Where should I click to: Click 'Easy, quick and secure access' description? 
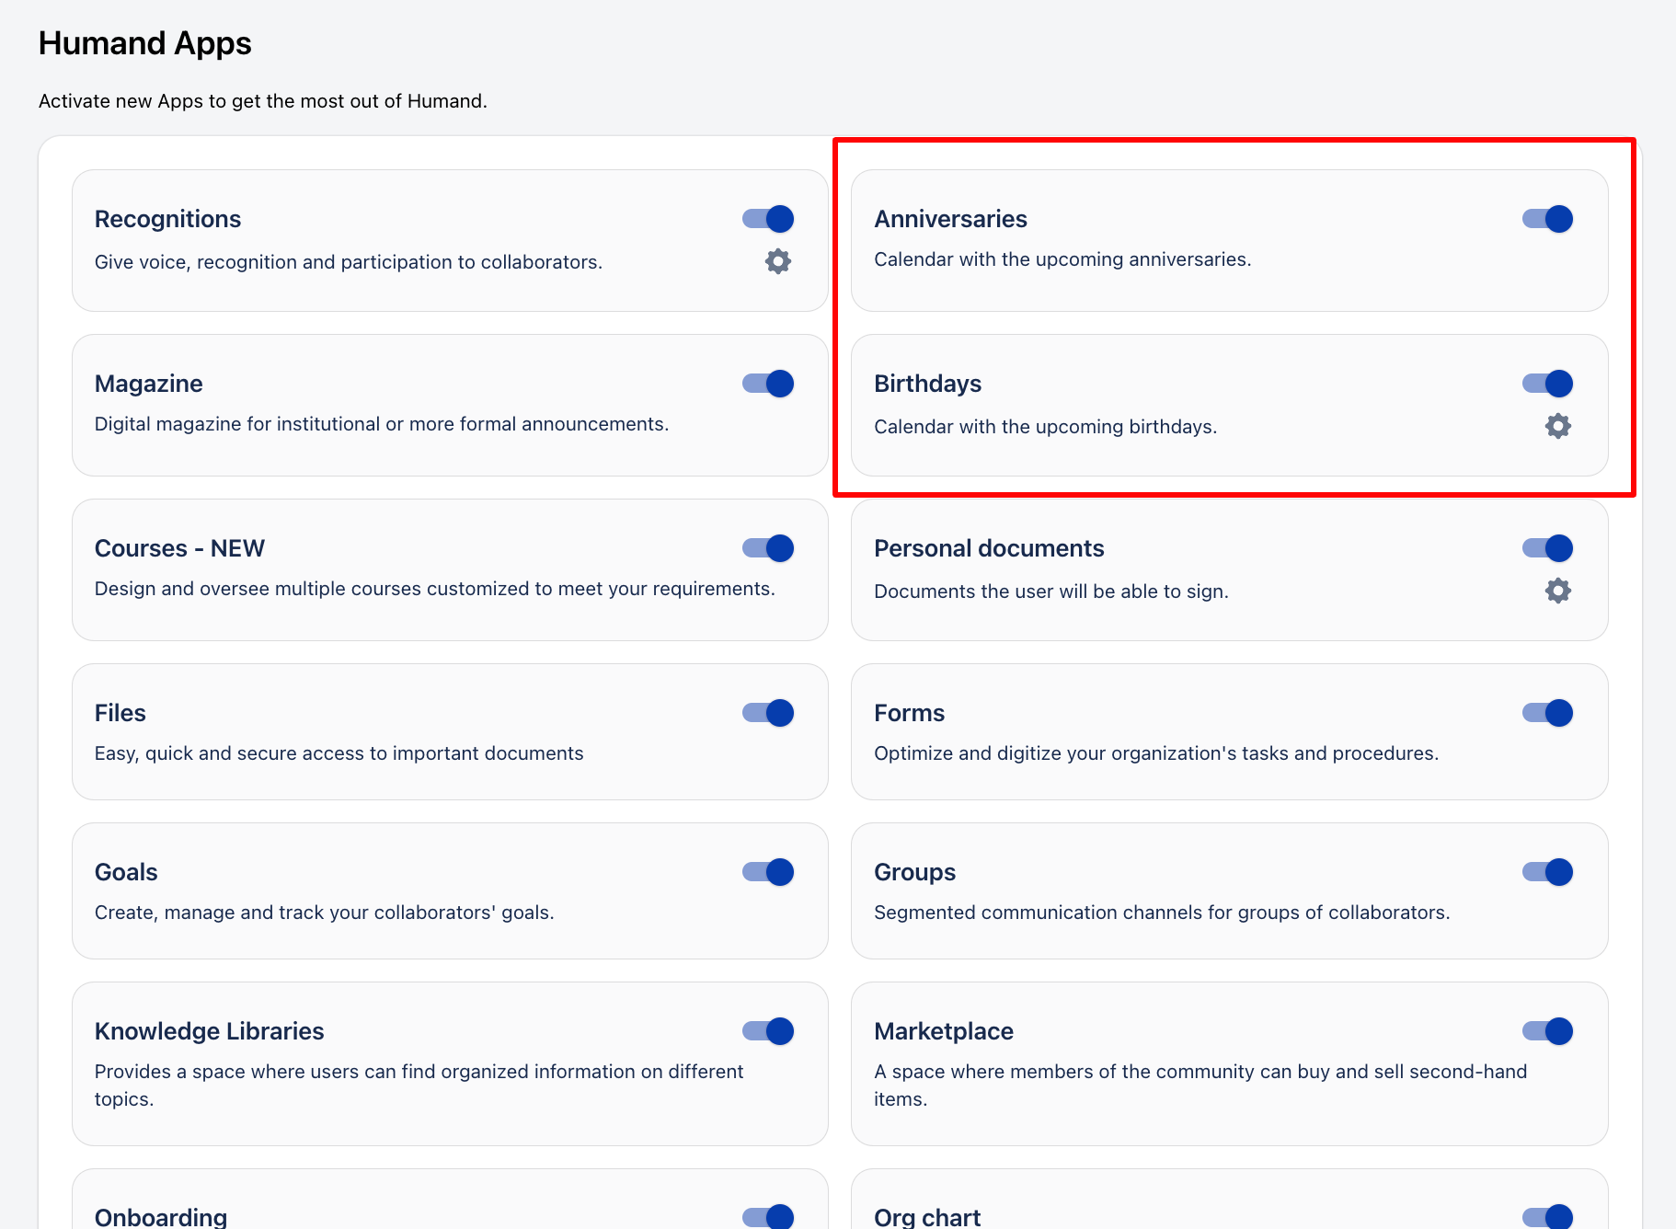339,753
